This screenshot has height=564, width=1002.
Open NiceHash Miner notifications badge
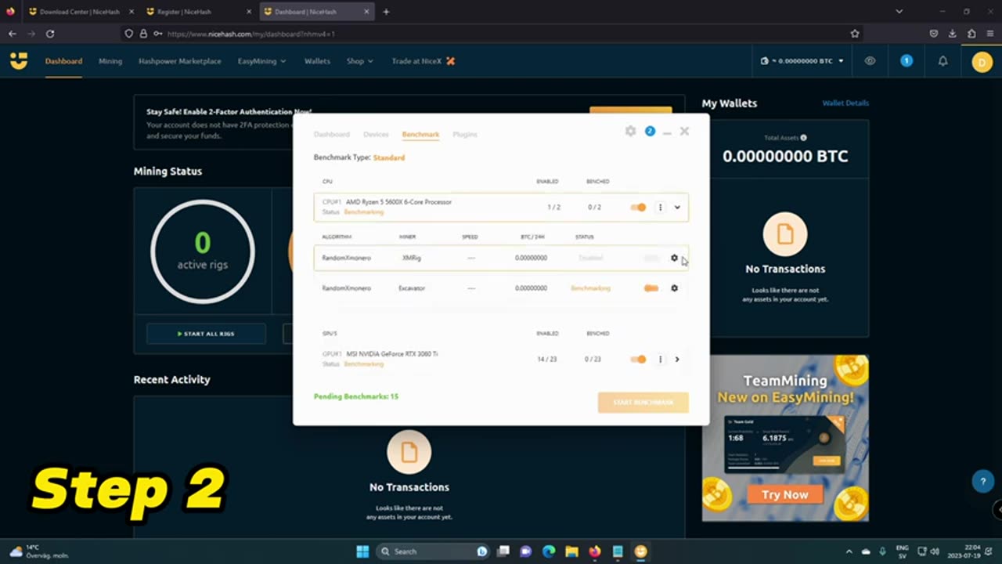click(650, 131)
